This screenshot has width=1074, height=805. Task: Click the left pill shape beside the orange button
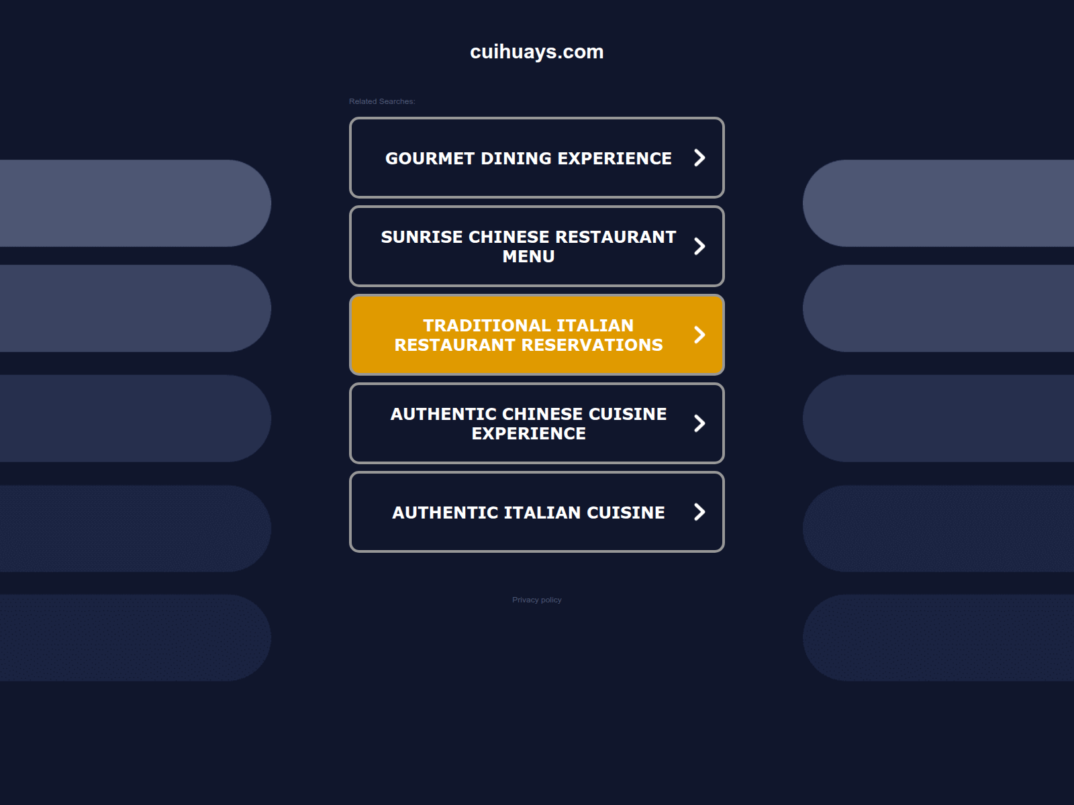coord(134,309)
